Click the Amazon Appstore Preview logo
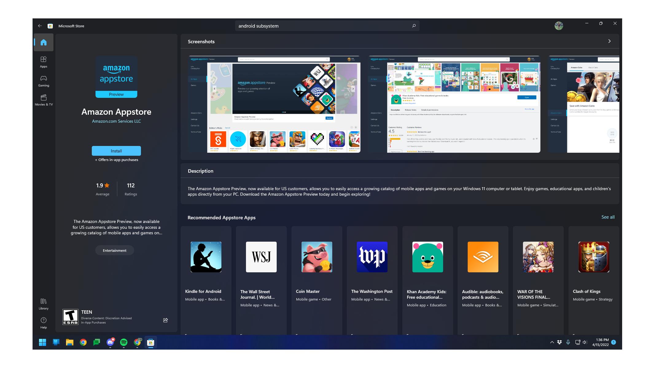The image size is (655, 368). [116, 77]
